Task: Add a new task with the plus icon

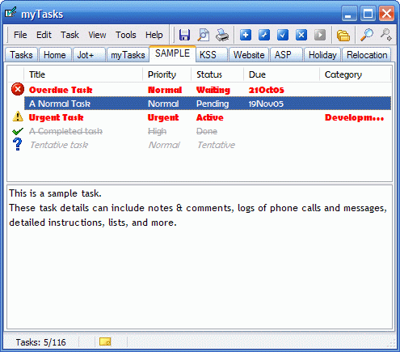Action: coord(246,35)
